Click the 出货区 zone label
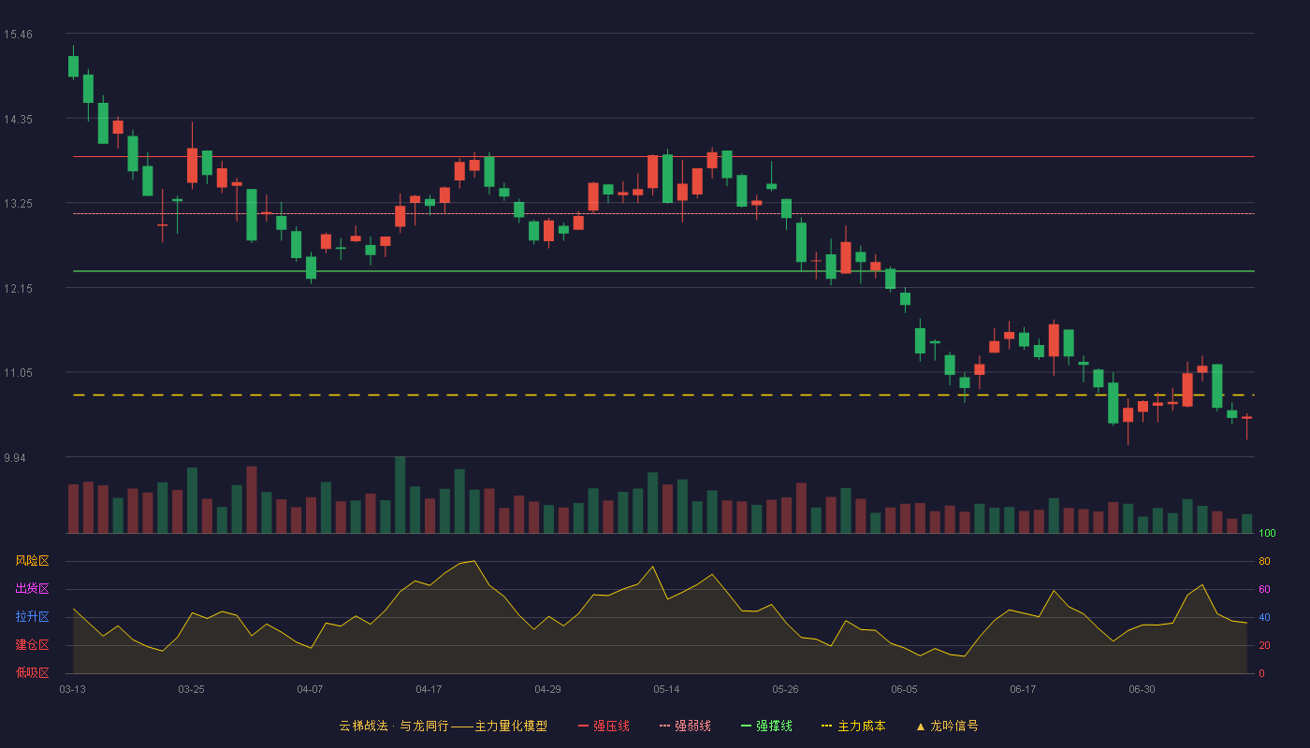Viewport: 1310px width, 748px height. click(x=32, y=589)
